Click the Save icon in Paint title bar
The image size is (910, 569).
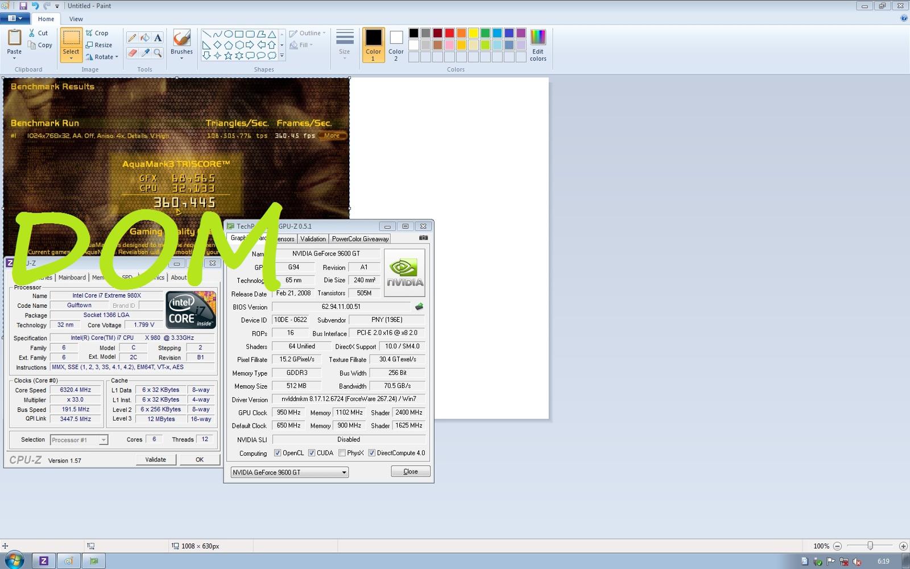coord(23,6)
